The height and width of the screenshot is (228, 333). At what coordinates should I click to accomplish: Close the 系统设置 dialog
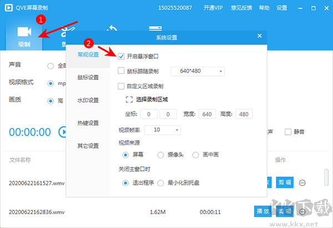[x=259, y=36]
